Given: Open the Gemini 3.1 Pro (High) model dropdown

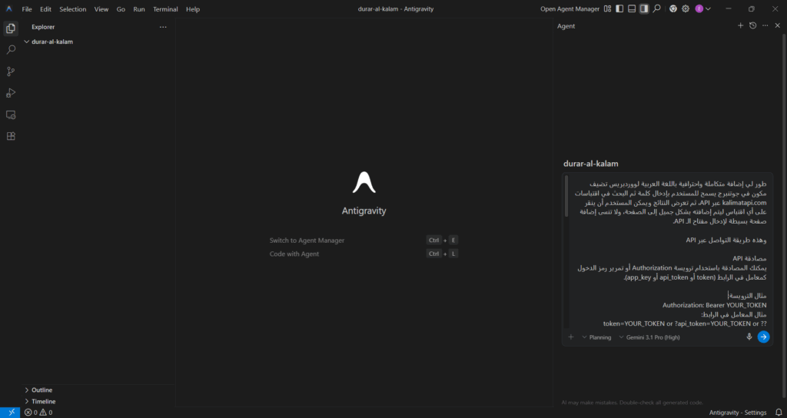Looking at the screenshot, I should 649,337.
